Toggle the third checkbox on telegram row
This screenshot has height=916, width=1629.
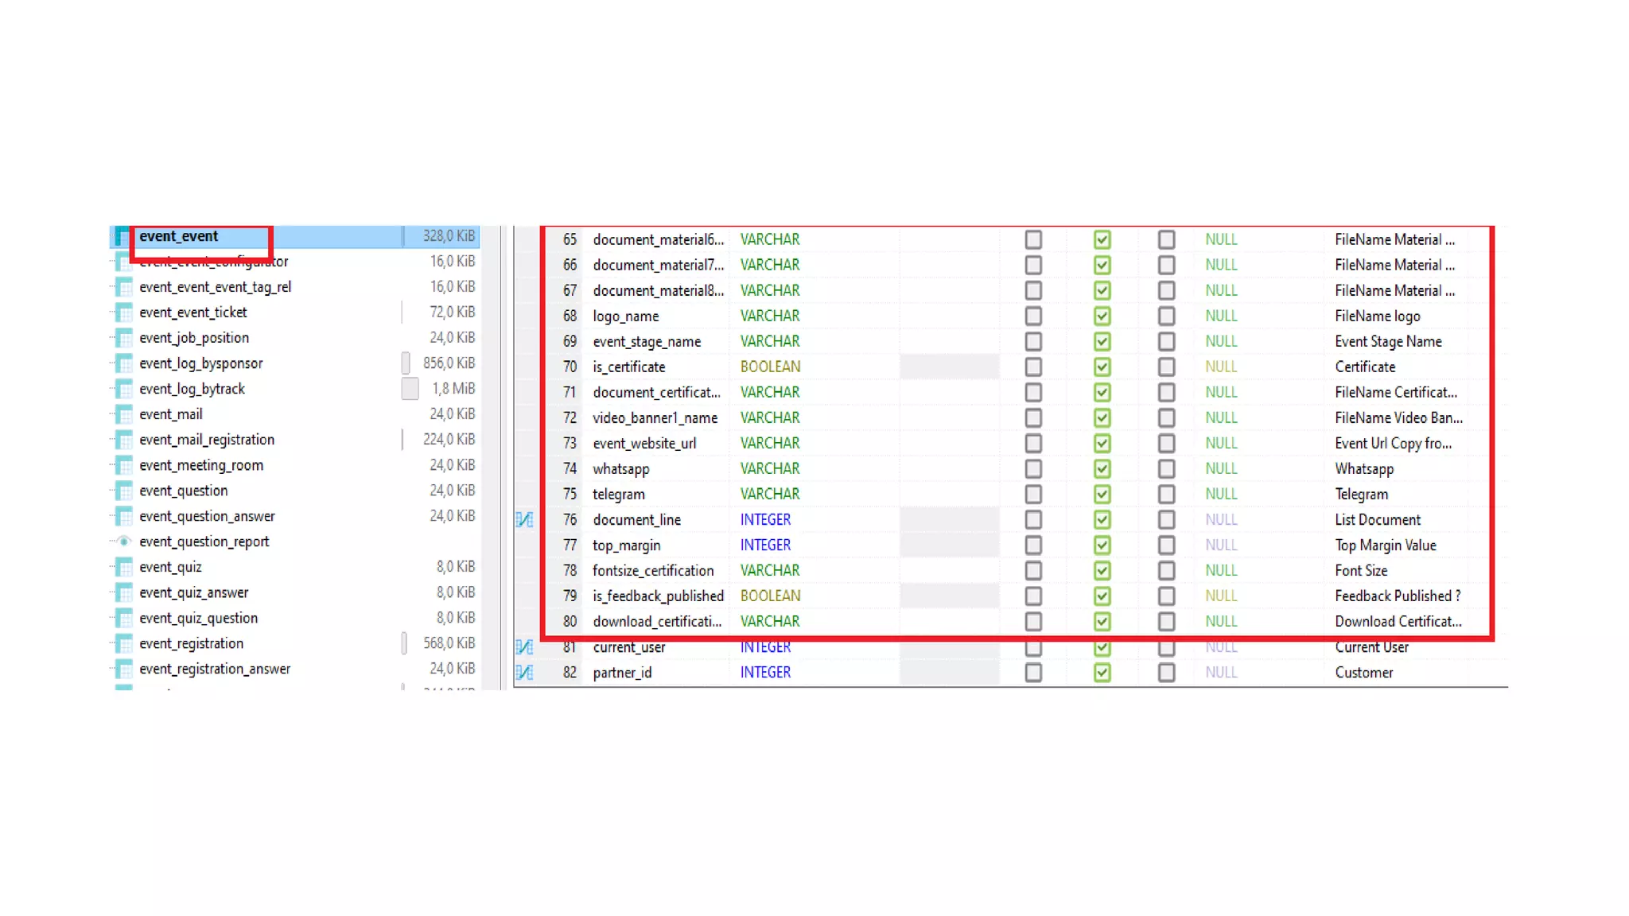coord(1166,495)
